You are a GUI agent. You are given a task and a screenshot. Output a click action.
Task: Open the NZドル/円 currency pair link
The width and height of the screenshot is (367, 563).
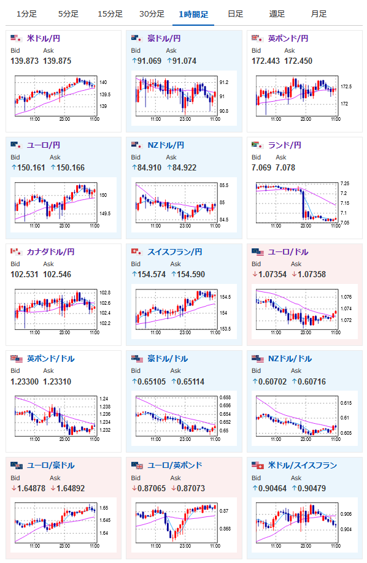point(166,145)
